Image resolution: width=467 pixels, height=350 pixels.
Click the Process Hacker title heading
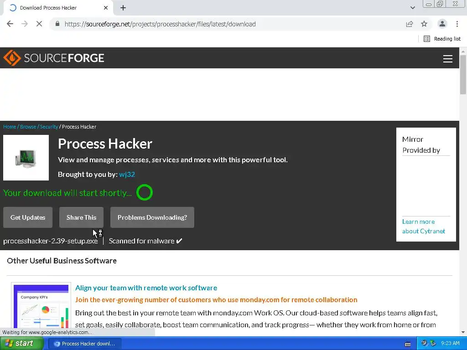105,144
